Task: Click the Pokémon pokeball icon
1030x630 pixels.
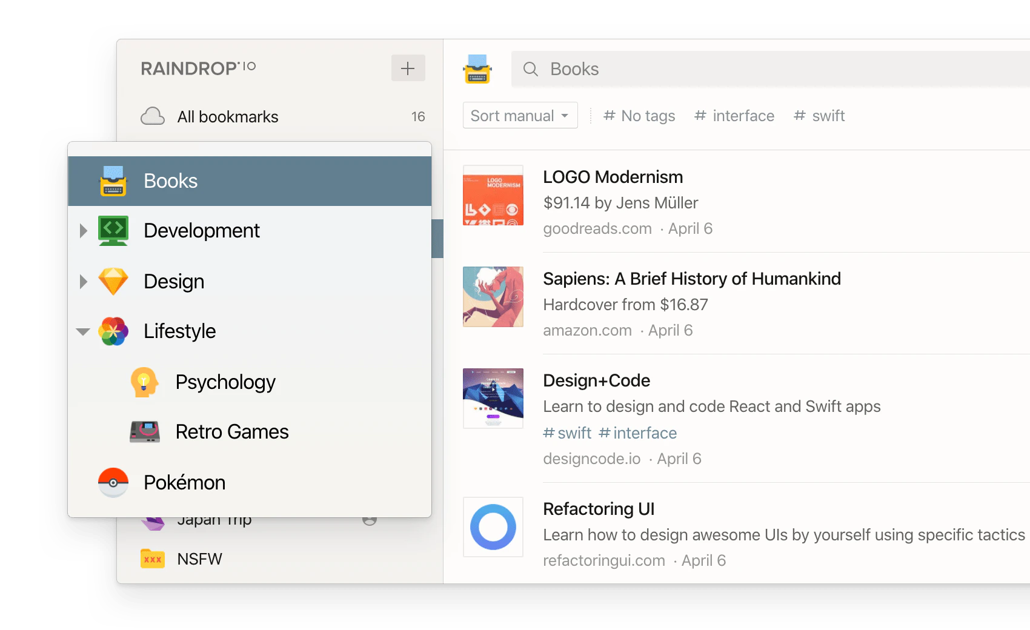Action: coord(113,483)
